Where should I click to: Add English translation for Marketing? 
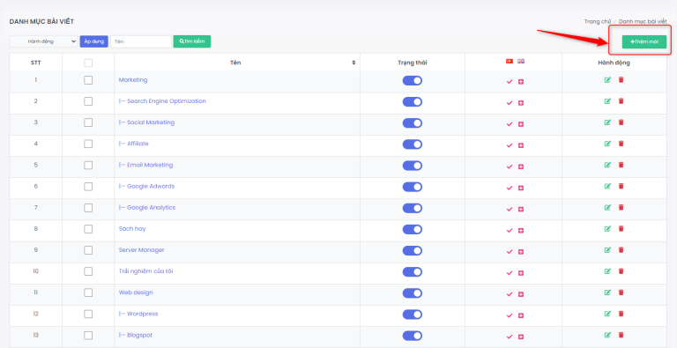point(521,82)
